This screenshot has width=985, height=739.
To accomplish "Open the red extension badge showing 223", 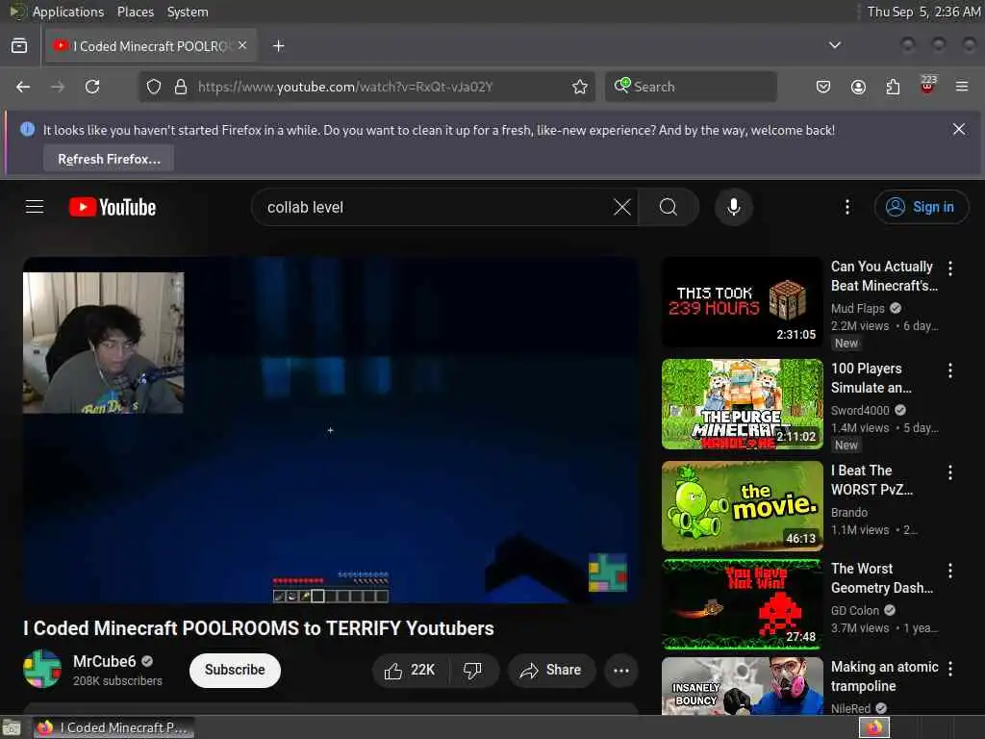I will (928, 86).
